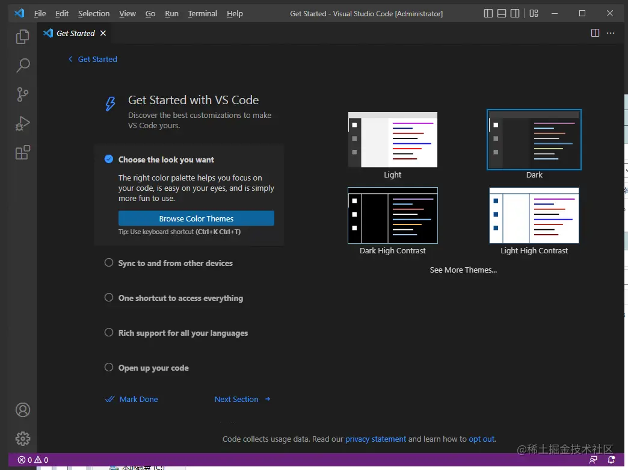
Task: Open Customize Layout icon in title bar
Action: pos(534,13)
